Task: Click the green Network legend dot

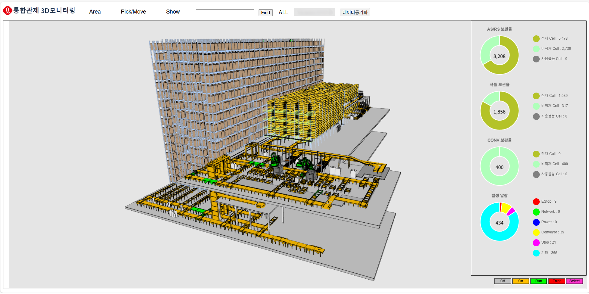Action: coord(536,212)
